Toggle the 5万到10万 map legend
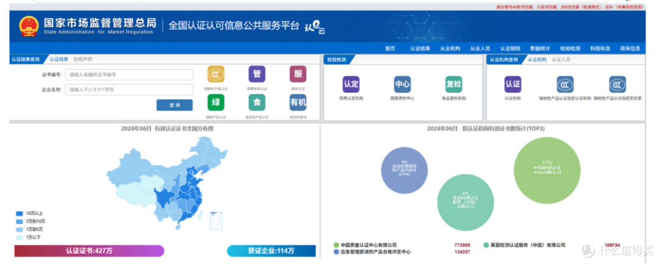This screenshot has width=659, height=264. tap(30, 221)
